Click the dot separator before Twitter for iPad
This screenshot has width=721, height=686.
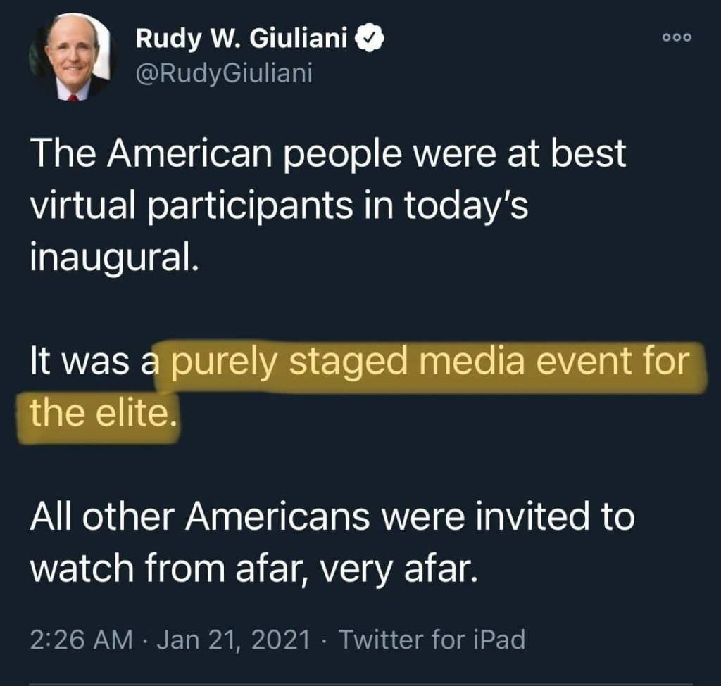pyautogui.click(x=325, y=640)
